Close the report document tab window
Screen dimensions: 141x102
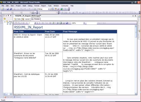[135, 16]
